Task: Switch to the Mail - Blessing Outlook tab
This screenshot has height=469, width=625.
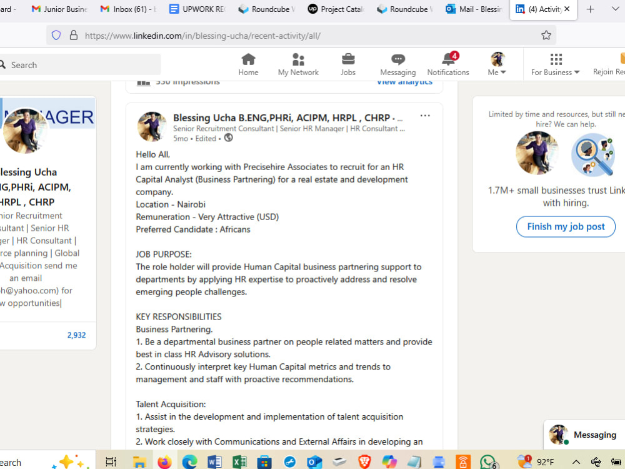Action: 474,9
